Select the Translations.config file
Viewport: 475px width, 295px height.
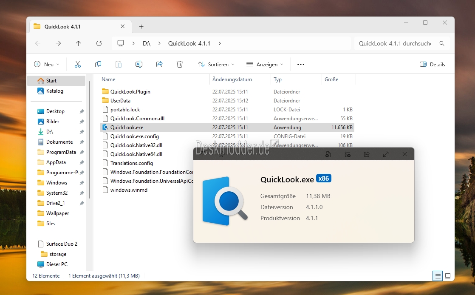[131, 163]
